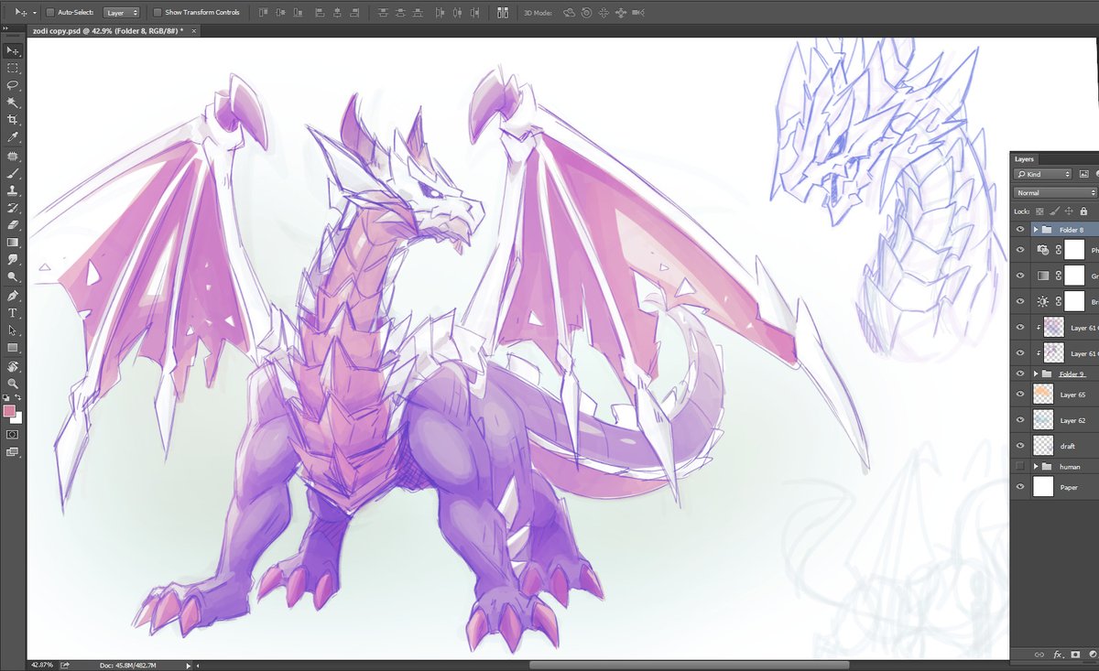This screenshot has width=1099, height=671.
Task: Select the History Brush tool
Action: pyautogui.click(x=13, y=208)
